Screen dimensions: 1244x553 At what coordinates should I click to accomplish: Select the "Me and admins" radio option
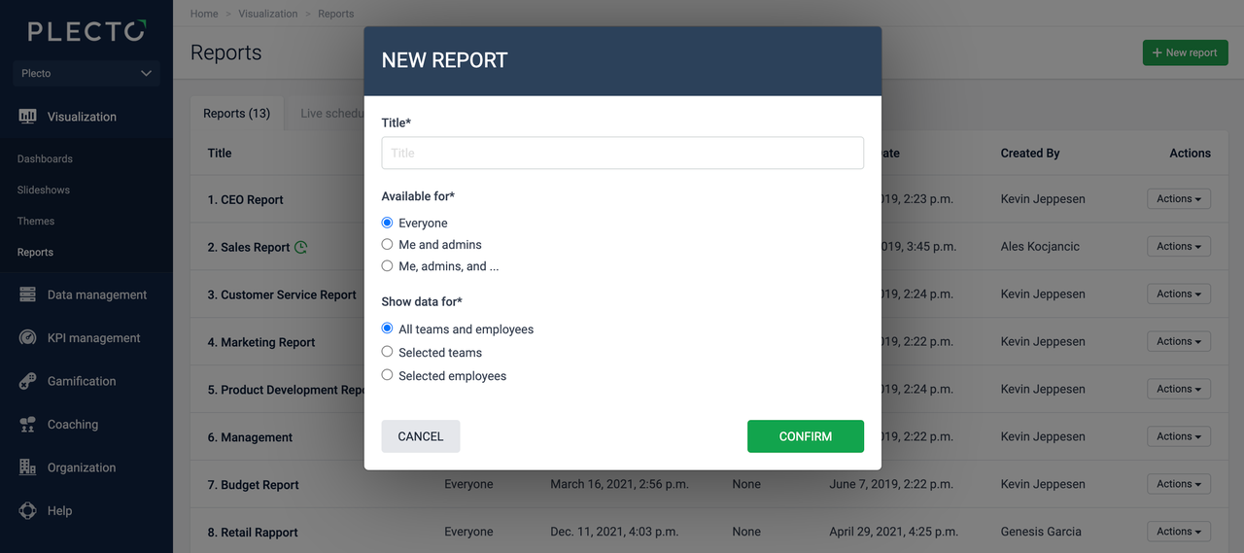(x=388, y=245)
